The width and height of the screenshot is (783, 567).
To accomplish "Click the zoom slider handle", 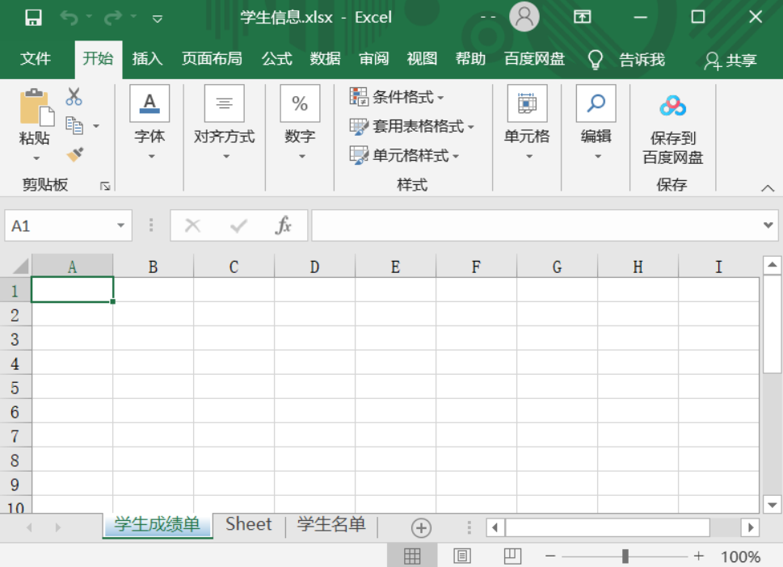I will click(x=625, y=556).
